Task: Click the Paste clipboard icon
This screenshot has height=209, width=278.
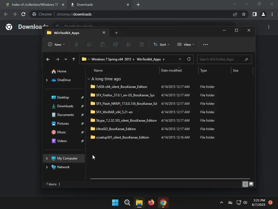Action: [x=102, y=44]
